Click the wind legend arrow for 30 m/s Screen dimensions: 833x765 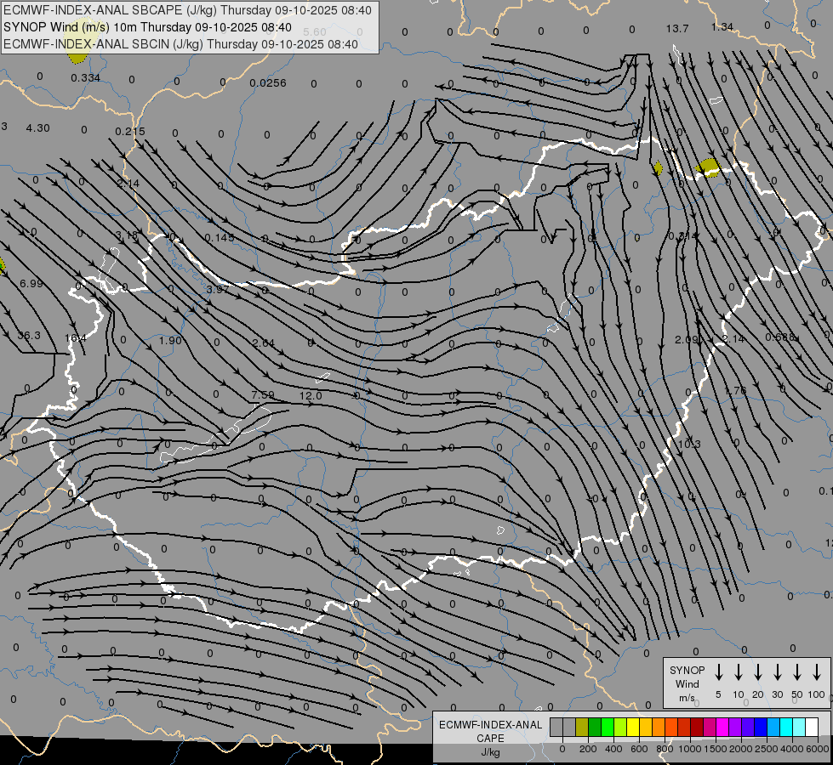click(x=777, y=672)
